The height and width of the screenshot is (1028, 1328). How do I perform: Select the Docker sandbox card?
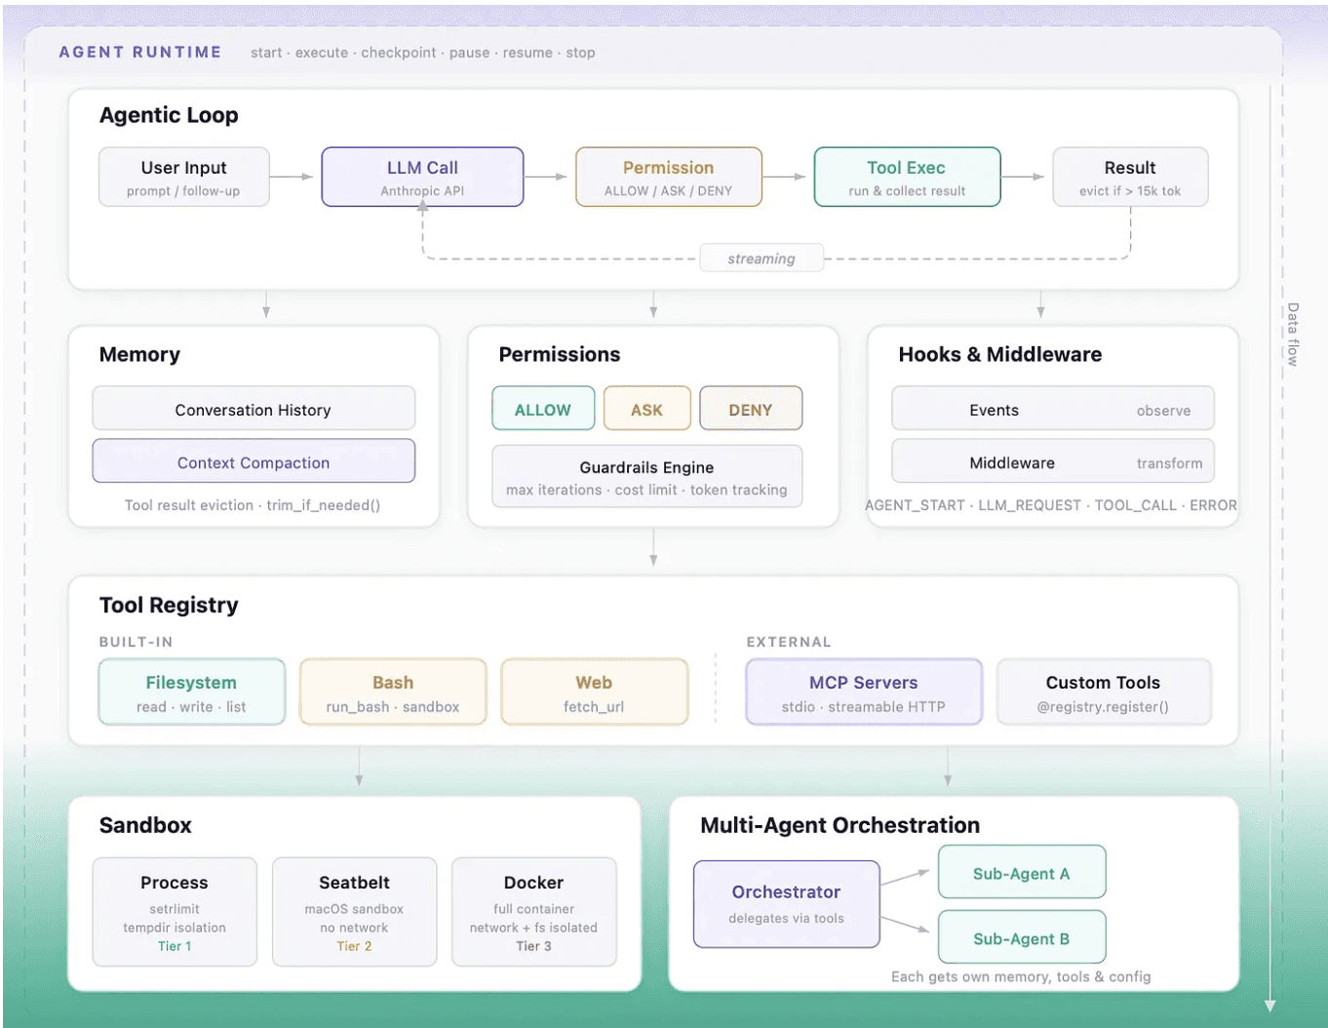point(533,912)
